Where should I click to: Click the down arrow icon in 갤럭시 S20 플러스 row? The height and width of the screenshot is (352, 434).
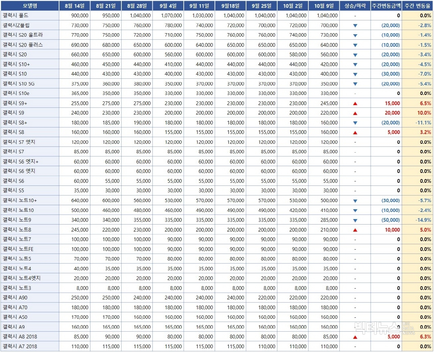coord(355,45)
